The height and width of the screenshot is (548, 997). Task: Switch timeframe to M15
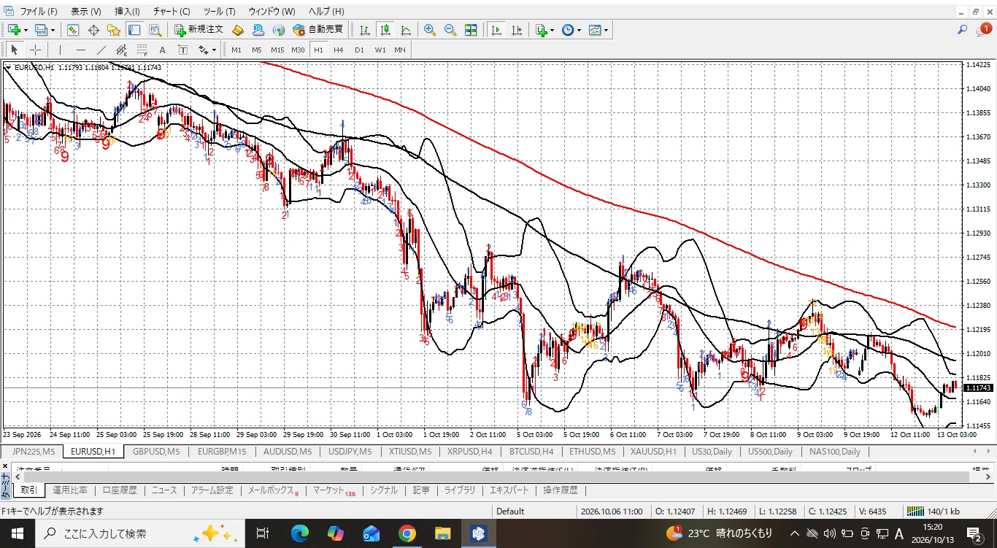(x=277, y=50)
